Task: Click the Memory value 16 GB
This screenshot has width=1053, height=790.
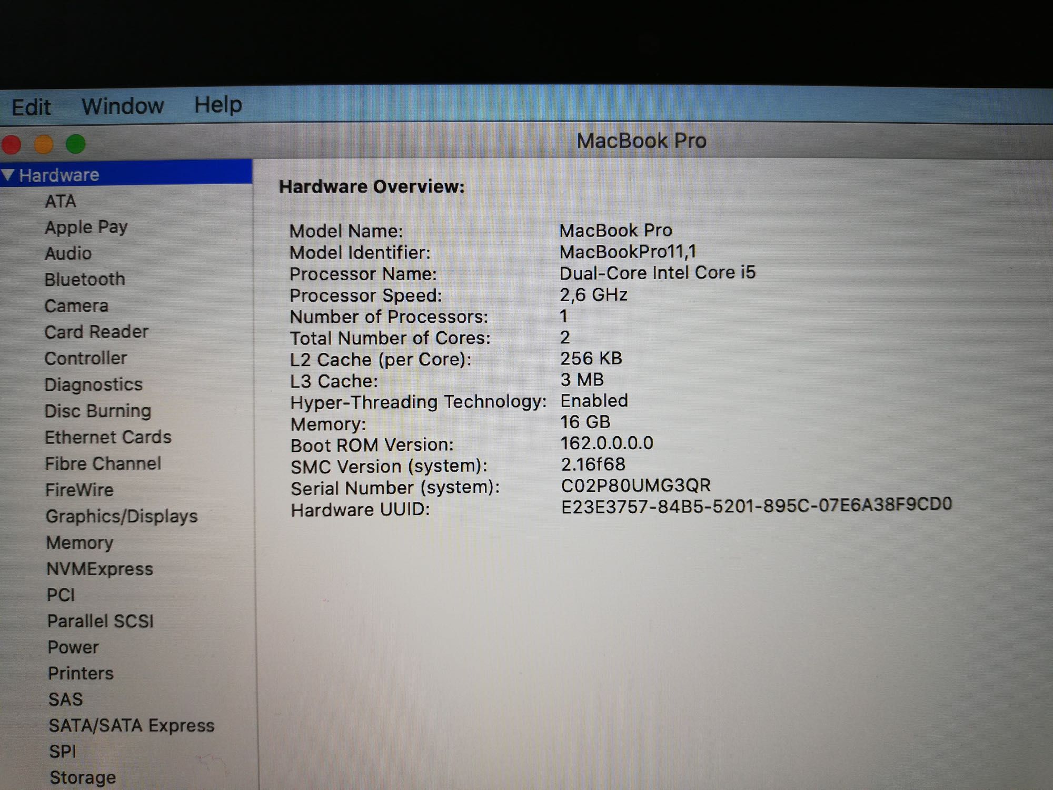Action: click(x=585, y=422)
